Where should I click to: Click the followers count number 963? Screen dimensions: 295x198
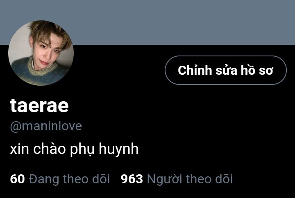(x=132, y=179)
